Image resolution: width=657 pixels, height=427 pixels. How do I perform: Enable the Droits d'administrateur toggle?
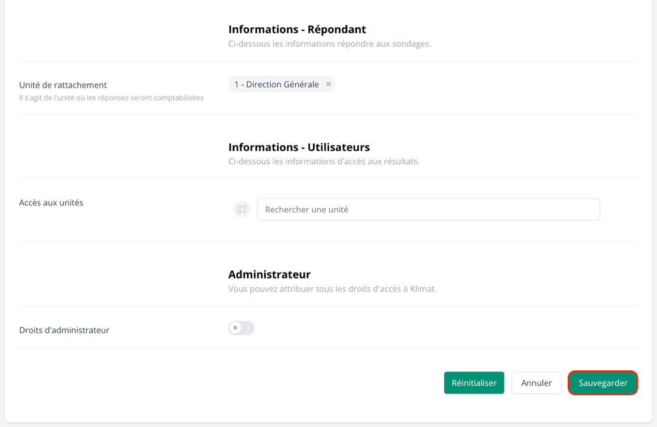pos(241,328)
